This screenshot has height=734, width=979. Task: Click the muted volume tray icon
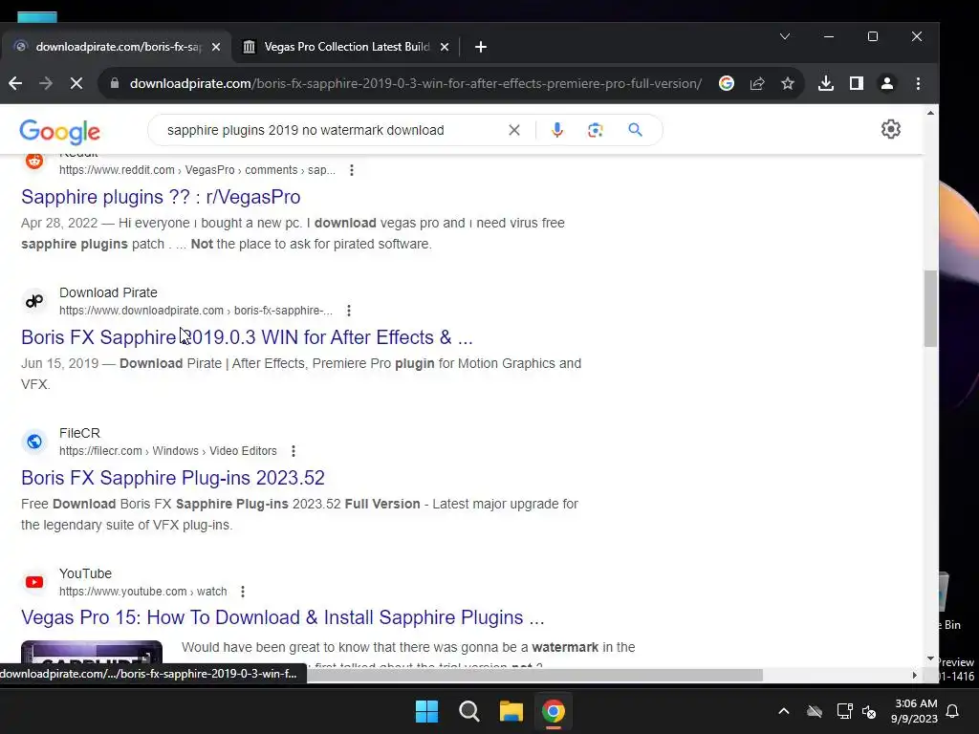869,711
